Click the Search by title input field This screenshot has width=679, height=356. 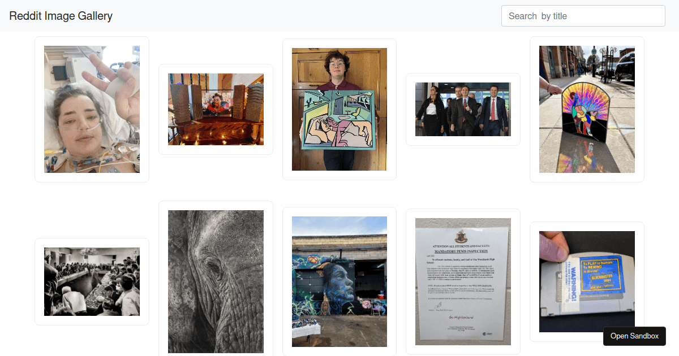583,16
